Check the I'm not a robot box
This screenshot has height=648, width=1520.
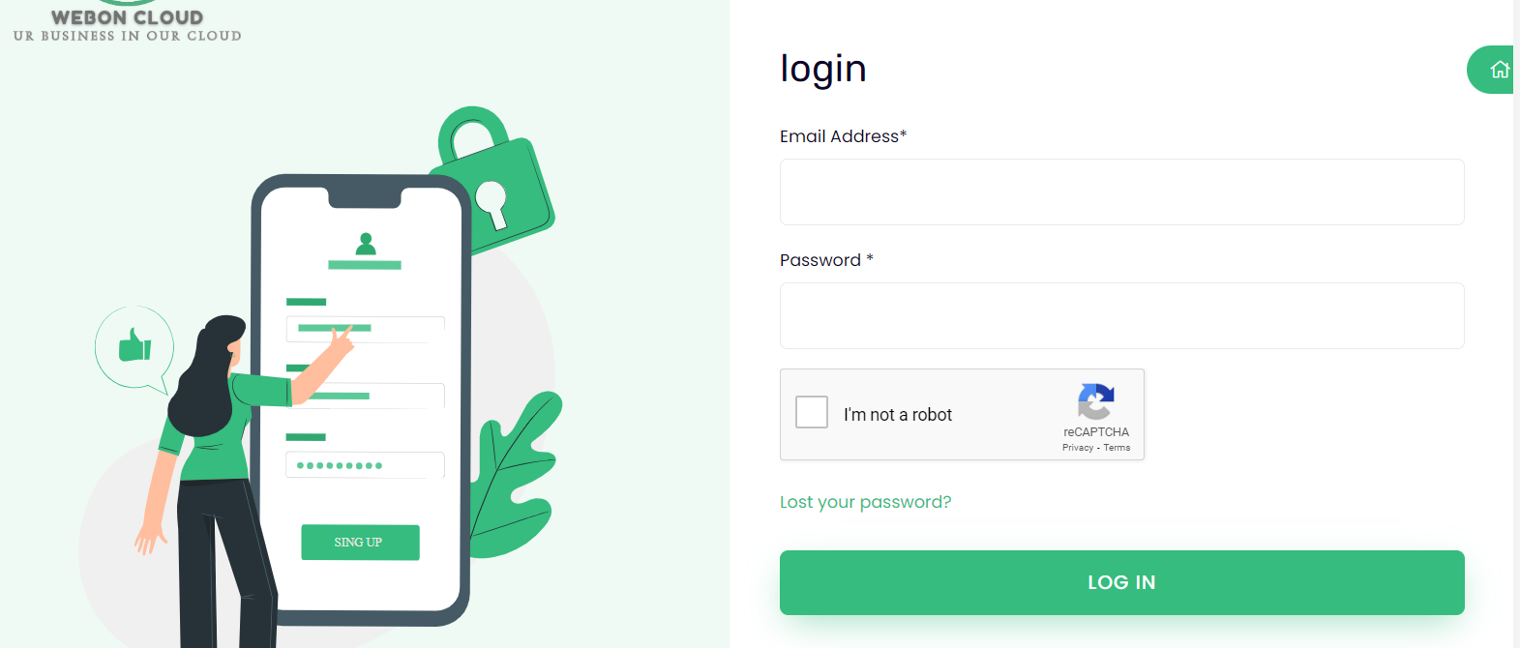812,412
